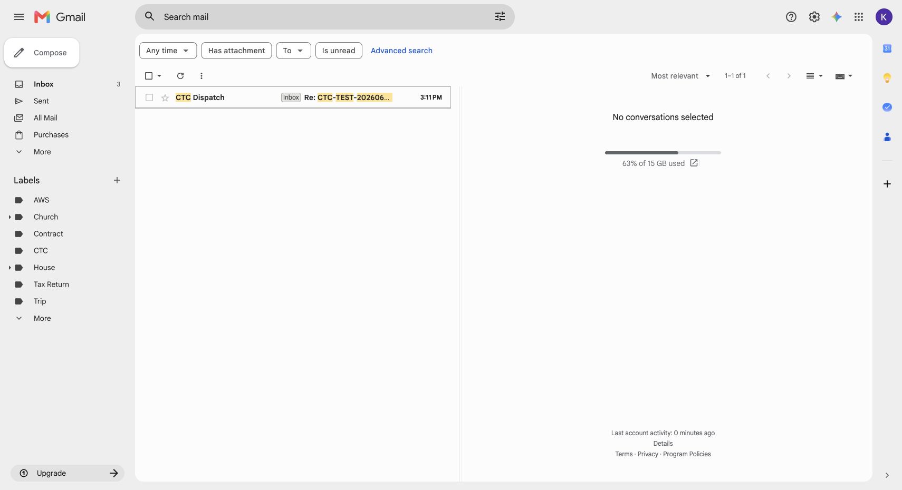Viewport: 902px width, 490px height.
Task: Open the account activity Details link
Action: point(663,444)
